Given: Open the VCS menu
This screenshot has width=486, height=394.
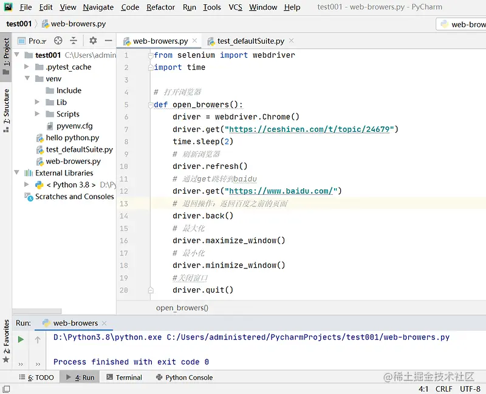Looking at the screenshot, I should tap(235, 7).
